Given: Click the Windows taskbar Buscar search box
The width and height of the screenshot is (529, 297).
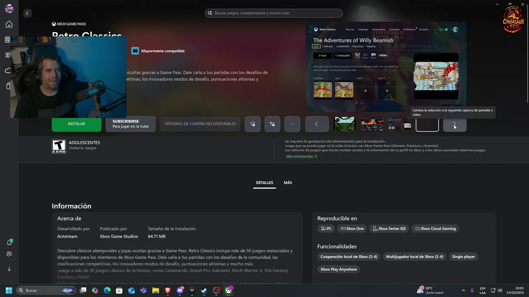Looking at the screenshot, I should tap(45, 290).
